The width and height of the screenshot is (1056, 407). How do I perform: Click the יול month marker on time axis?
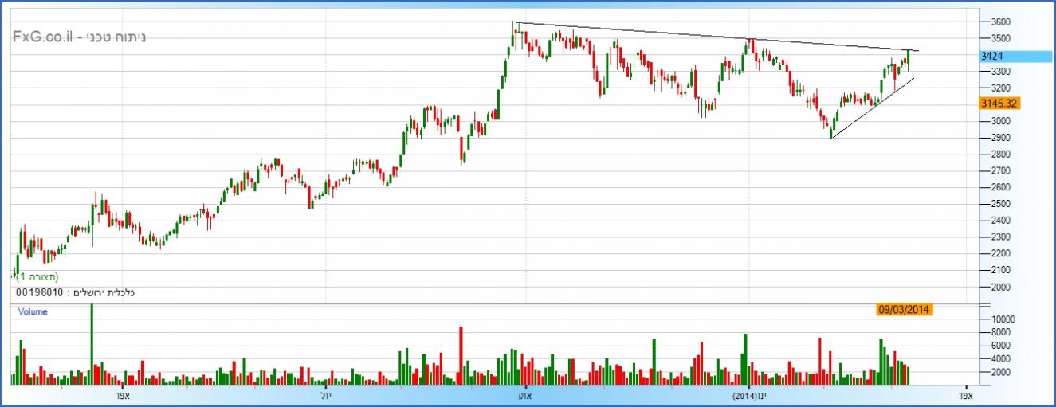tap(325, 394)
